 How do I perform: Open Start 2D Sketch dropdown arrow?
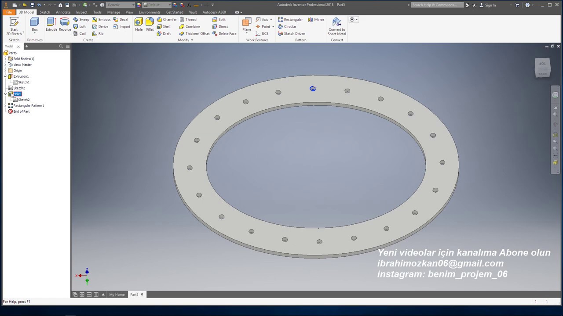pyautogui.click(x=23, y=34)
